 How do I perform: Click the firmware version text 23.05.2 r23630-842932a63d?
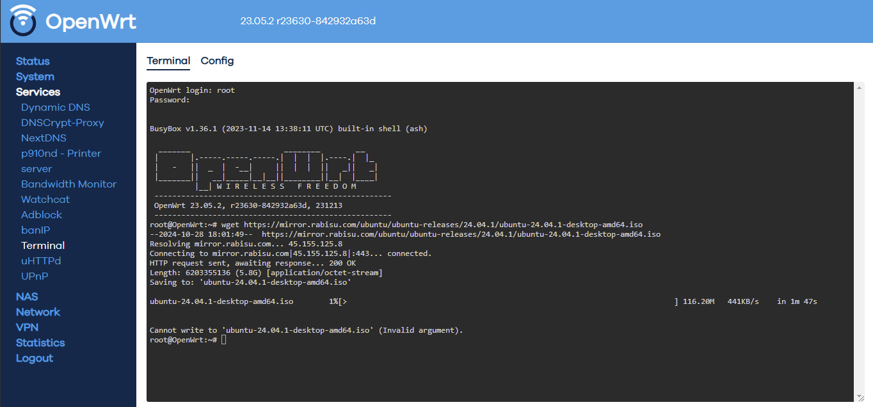coord(308,21)
